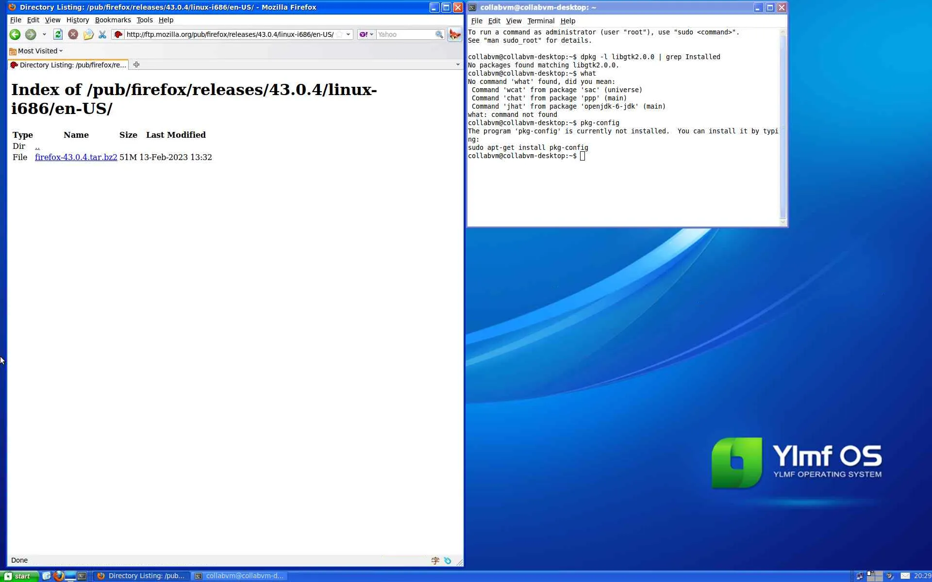The width and height of the screenshot is (932, 582).
Task: Click the fox icon beside search box
Action: [455, 34]
